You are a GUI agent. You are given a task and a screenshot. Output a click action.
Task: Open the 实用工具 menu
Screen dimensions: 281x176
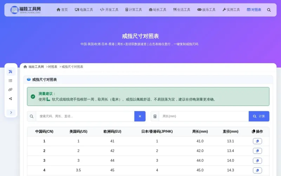pyautogui.click(x=231, y=10)
